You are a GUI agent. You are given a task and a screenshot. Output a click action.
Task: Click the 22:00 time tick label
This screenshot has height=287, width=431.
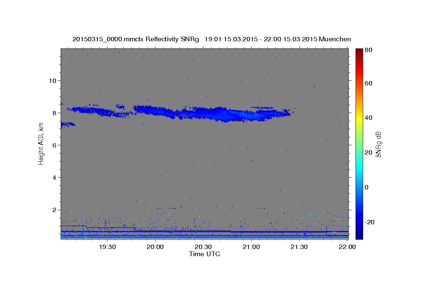(x=347, y=247)
